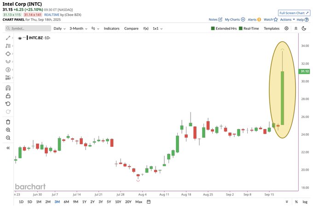The height and width of the screenshot is (207, 313).
Task: Click the 31.12 current price marker
Action: tap(304, 71)
